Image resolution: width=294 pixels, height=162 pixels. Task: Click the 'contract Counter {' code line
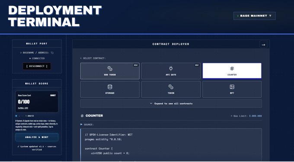(99, 149)
